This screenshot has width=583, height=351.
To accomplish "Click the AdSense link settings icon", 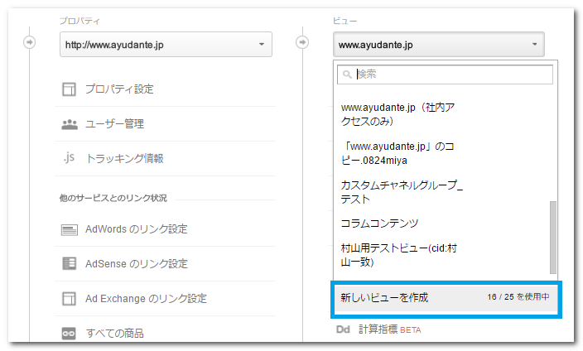I will 70,263.
